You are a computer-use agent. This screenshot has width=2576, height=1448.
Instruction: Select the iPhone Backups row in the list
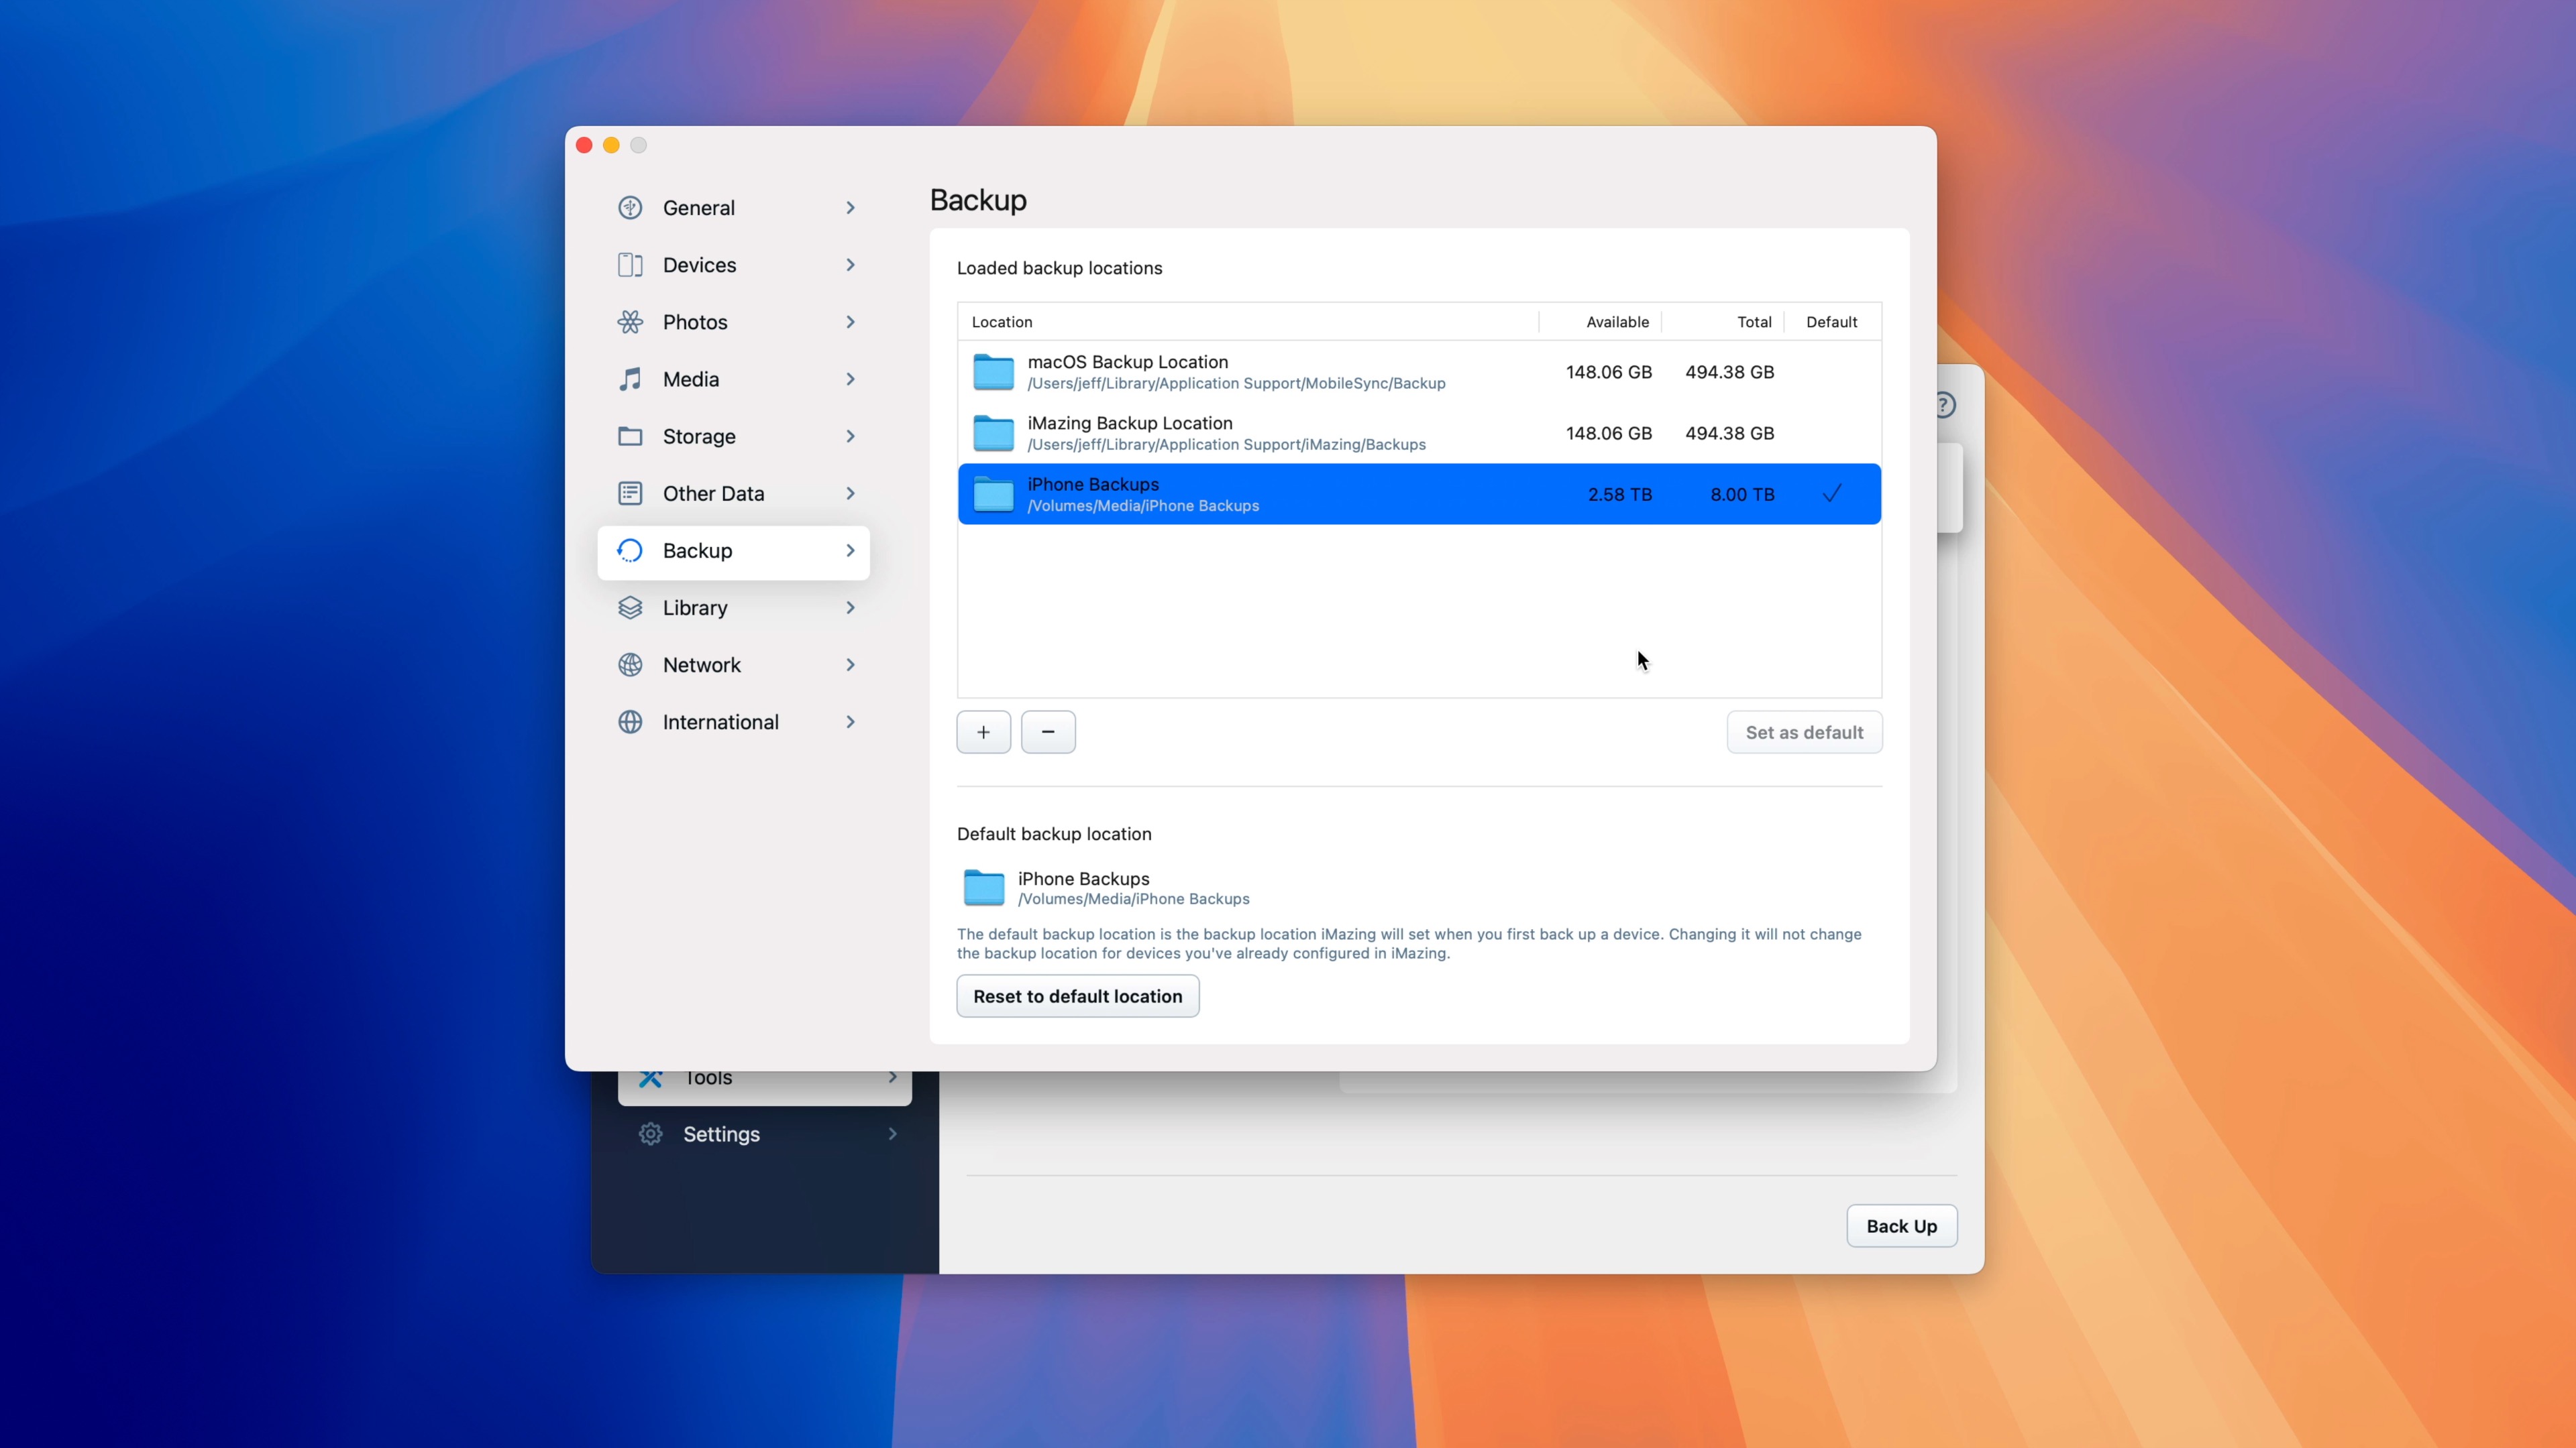[1300, 493]
